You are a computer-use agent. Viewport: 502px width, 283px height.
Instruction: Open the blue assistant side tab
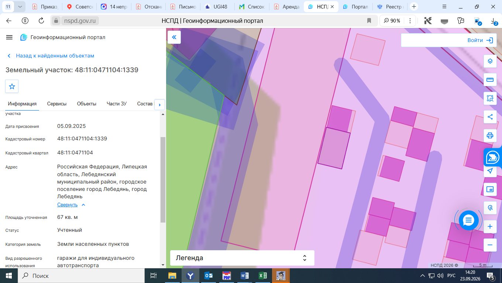pyautogui.click(x=493, y=157)
